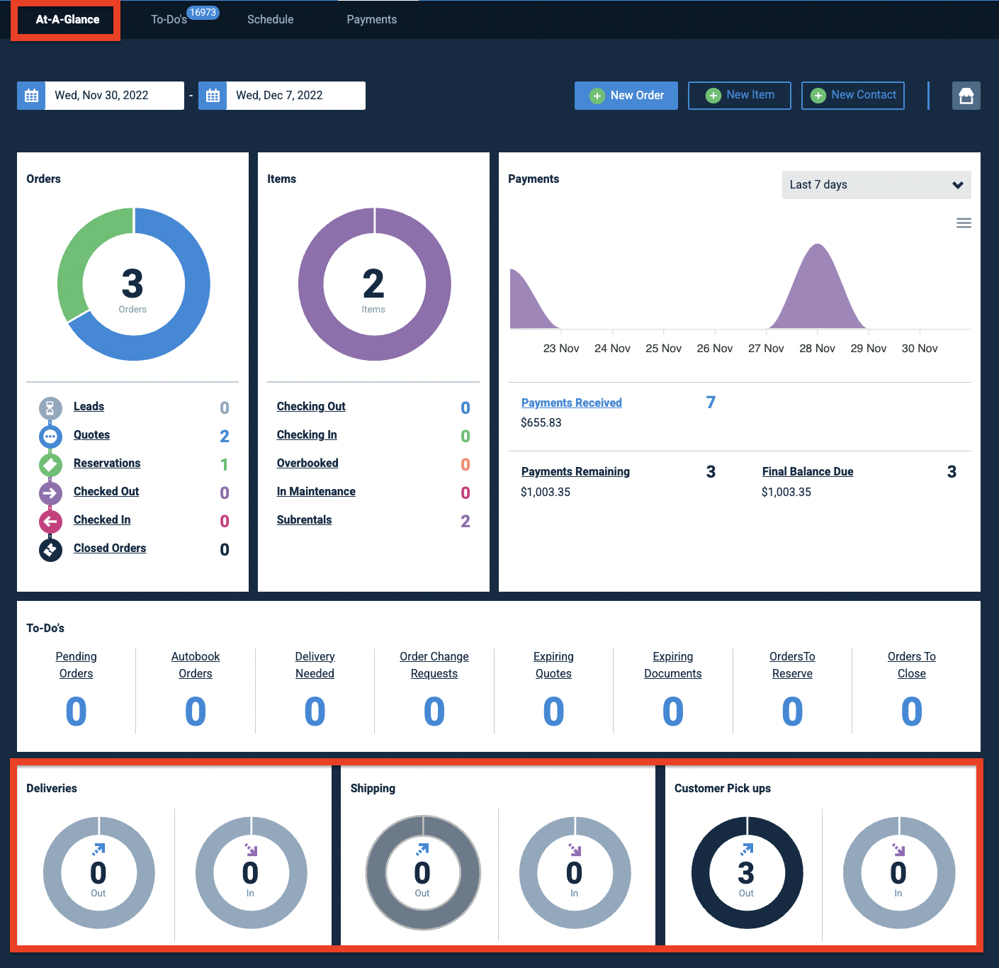999x968 pixels.
Task: Create a New Contact
Action: [853, 96]
